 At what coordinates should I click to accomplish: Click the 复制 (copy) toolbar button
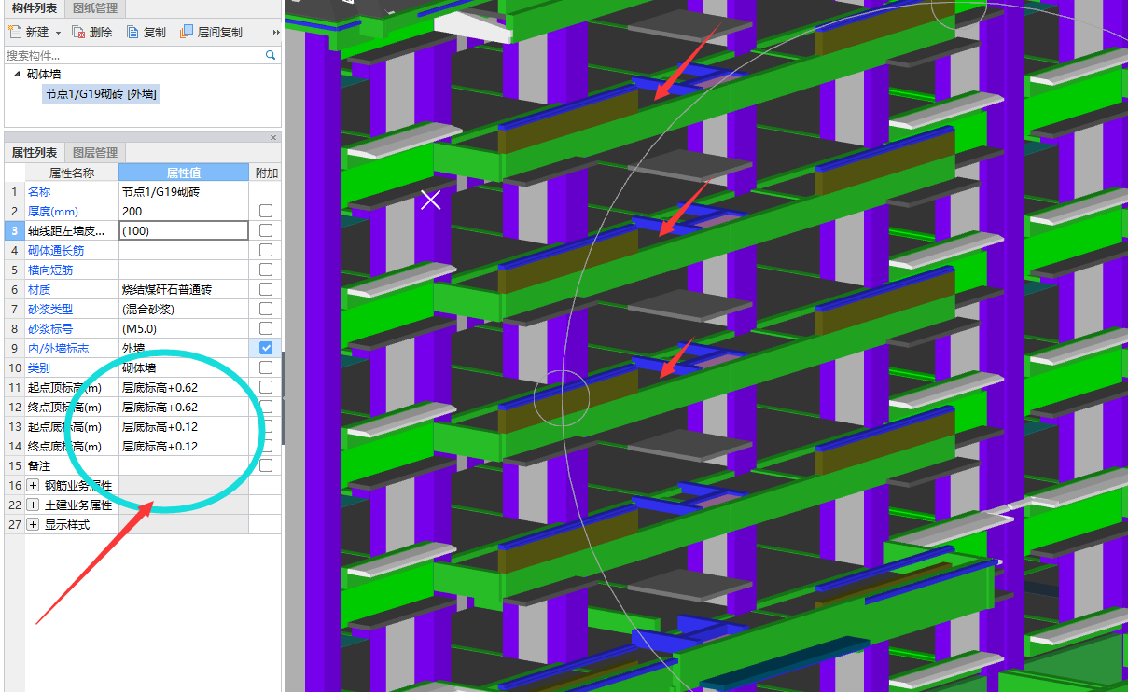(146, 32)
